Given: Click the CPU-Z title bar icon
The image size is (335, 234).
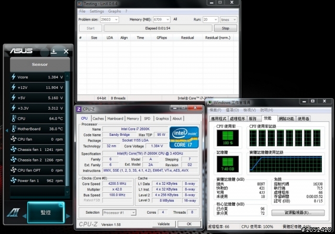Looking at the screenshot, I should (79, 109).
